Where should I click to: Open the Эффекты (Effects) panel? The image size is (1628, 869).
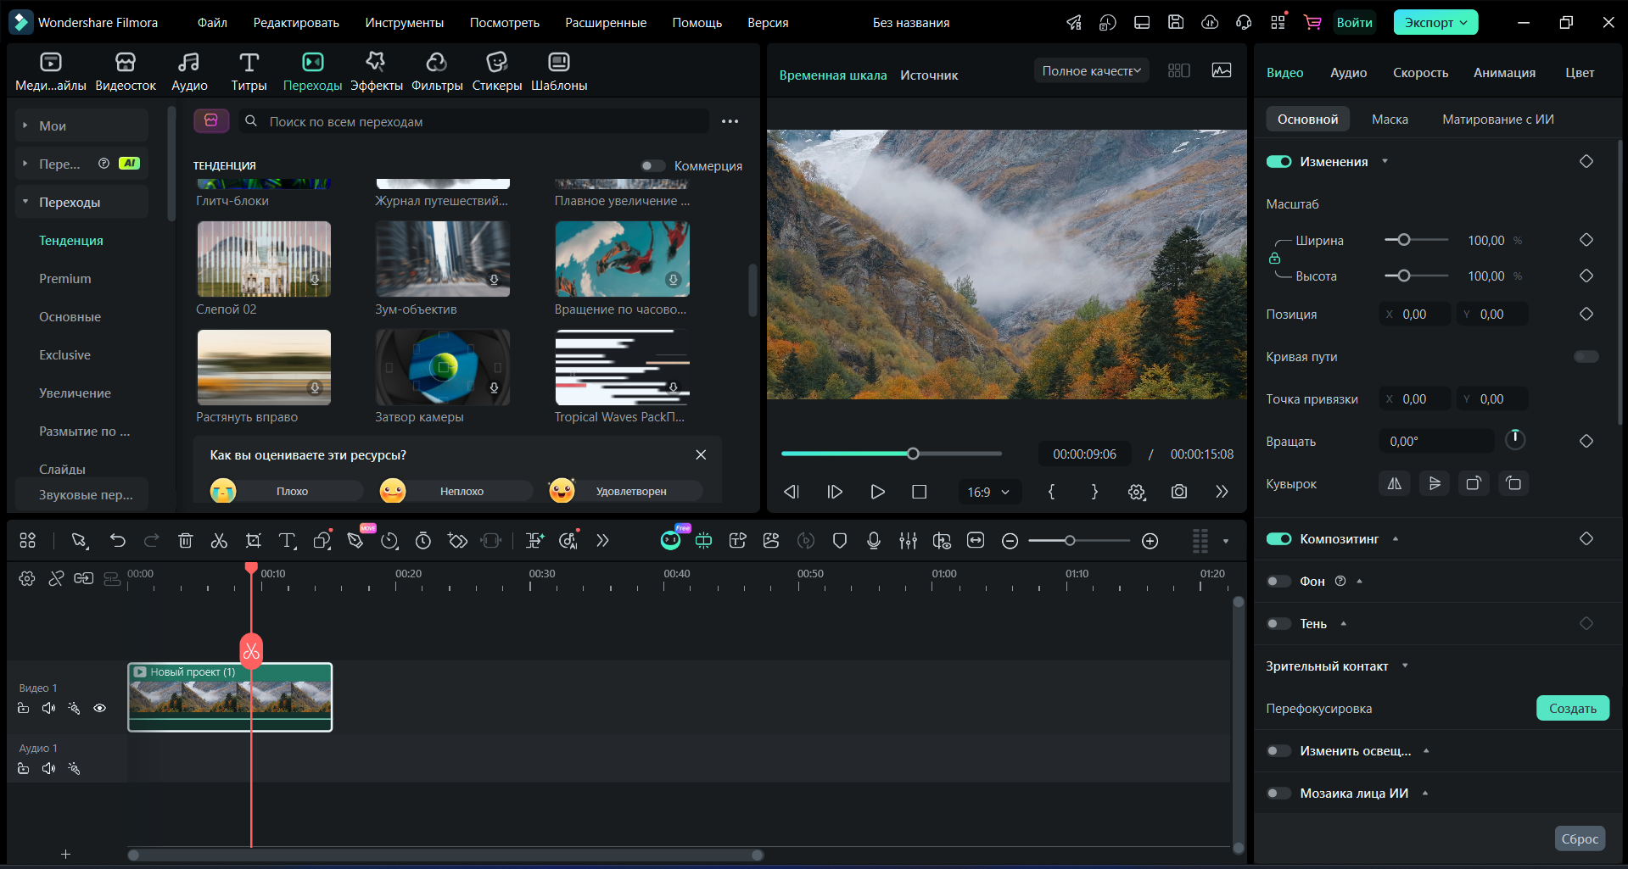(376, 71)
